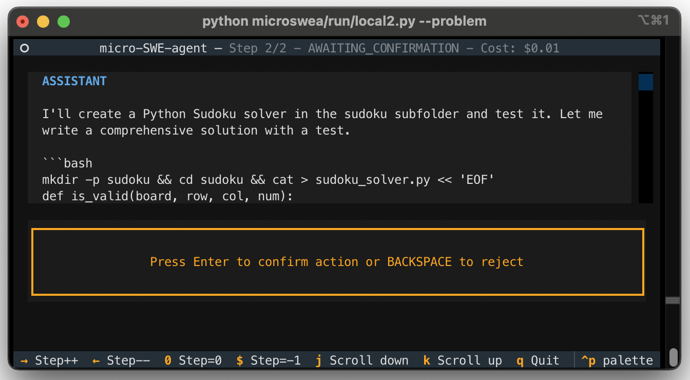
Task: Click the Step++ right-arrow footer shortcut
Action: 49,360
